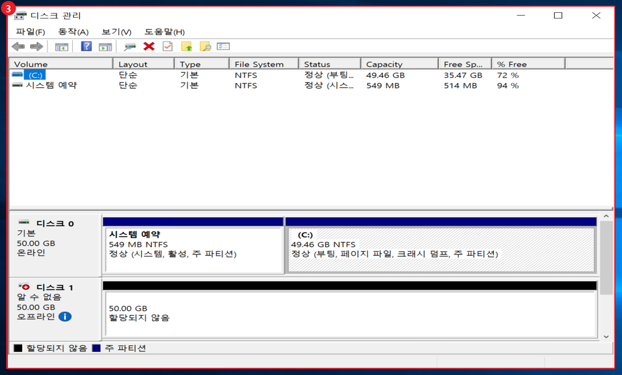Click the yellow folder with green arrow icon

tap(186, 47)
